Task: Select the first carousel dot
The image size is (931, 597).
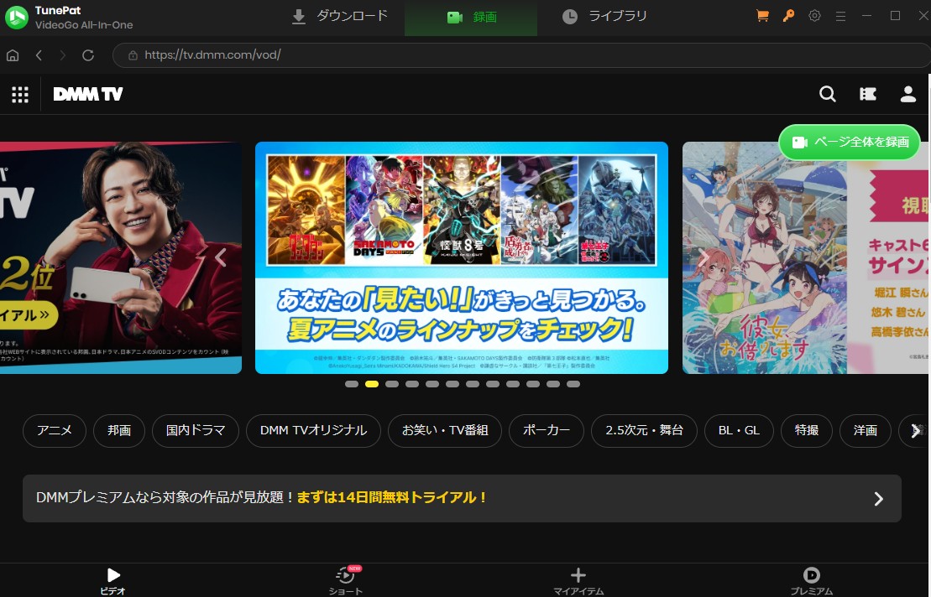Action: tap(352, 384)
